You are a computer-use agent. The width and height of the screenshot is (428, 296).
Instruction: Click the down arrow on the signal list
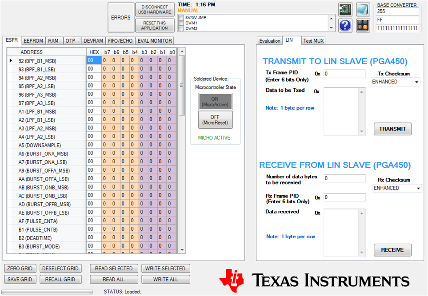(331, 28)
